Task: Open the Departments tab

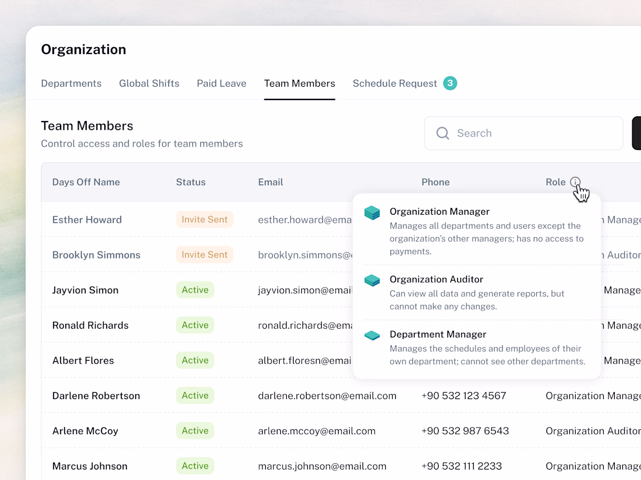Action: (71, 83)
